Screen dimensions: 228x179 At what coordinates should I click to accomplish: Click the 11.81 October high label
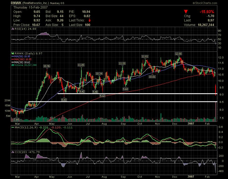(145, 56)
